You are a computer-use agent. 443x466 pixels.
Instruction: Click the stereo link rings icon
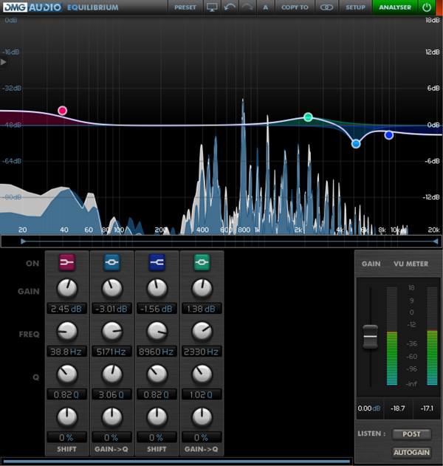click(x=326, y=7)
